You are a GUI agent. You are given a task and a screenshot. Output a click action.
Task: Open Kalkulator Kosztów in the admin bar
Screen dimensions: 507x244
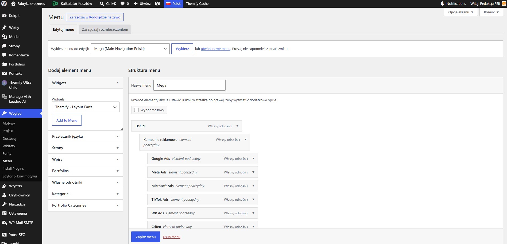(x=72, y=3)
